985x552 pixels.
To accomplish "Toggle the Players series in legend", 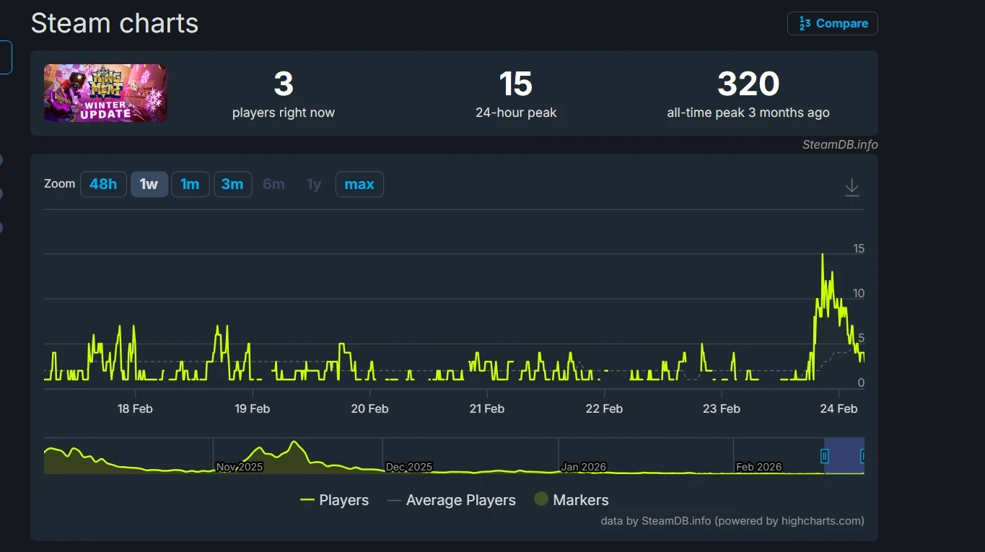I will coord(335,500).
